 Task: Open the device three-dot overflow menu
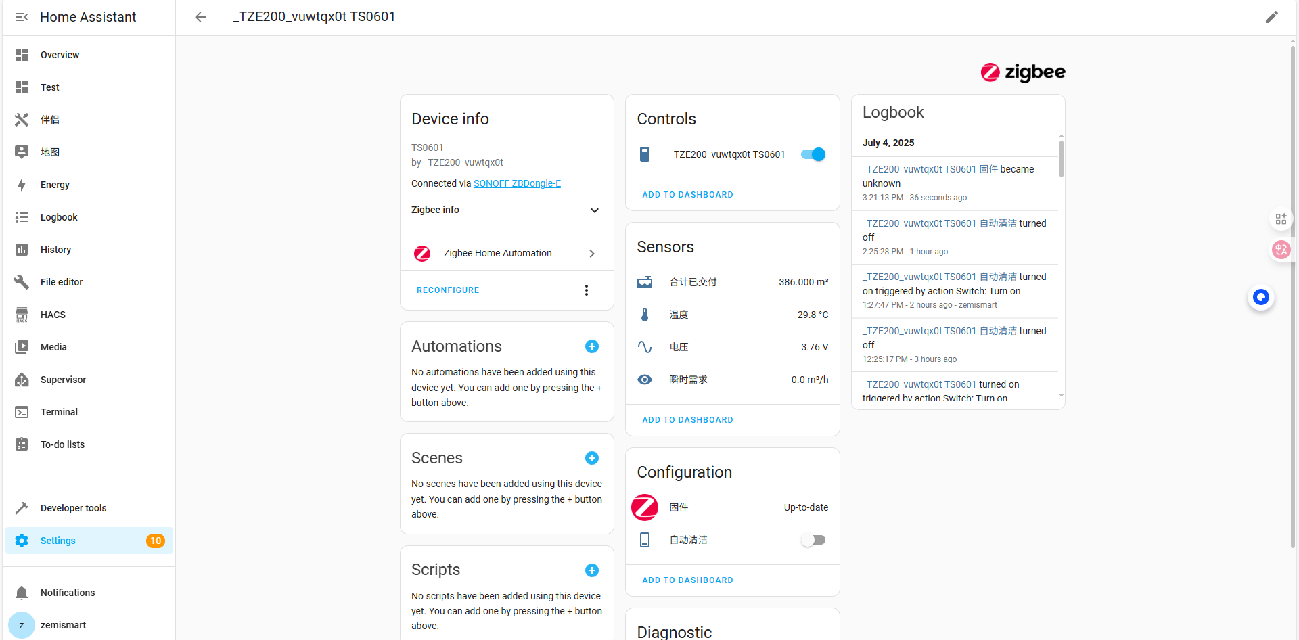point(586,290)
